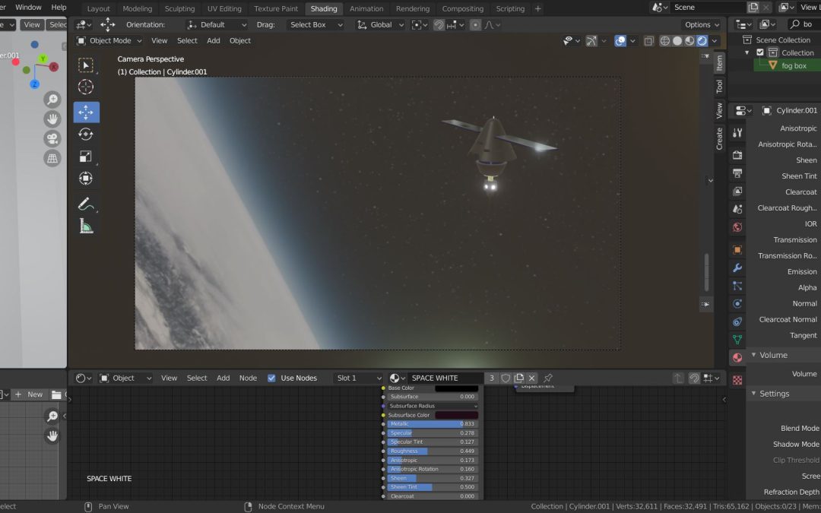Open the shading options dropdown arrow
The width and height of the screenshot is (821, 513).
[714, 41]
